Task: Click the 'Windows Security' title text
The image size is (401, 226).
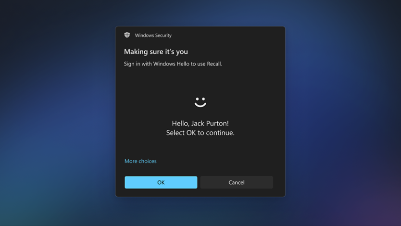Action: (x=153, y=35)
